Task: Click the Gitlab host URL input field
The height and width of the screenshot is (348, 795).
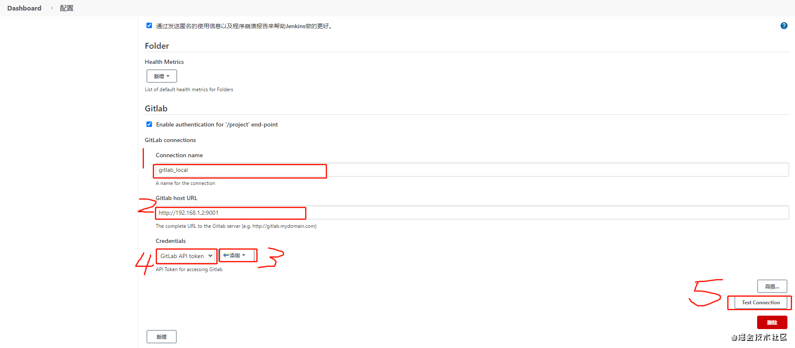Action: click(472, 213)
